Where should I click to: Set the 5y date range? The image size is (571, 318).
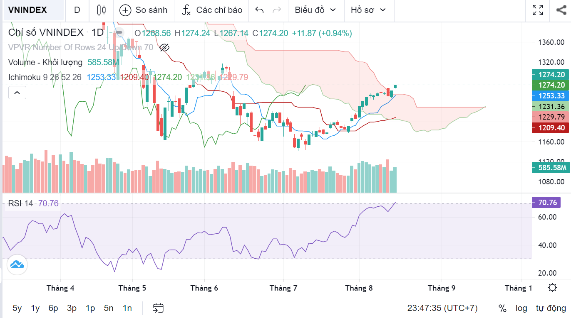point(17,308)
